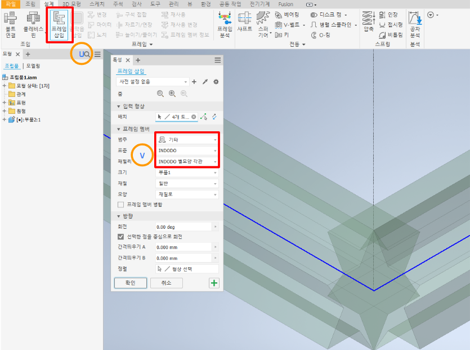
Task: Open the 재질 일반 dropdown
Action: pos(187,183)
